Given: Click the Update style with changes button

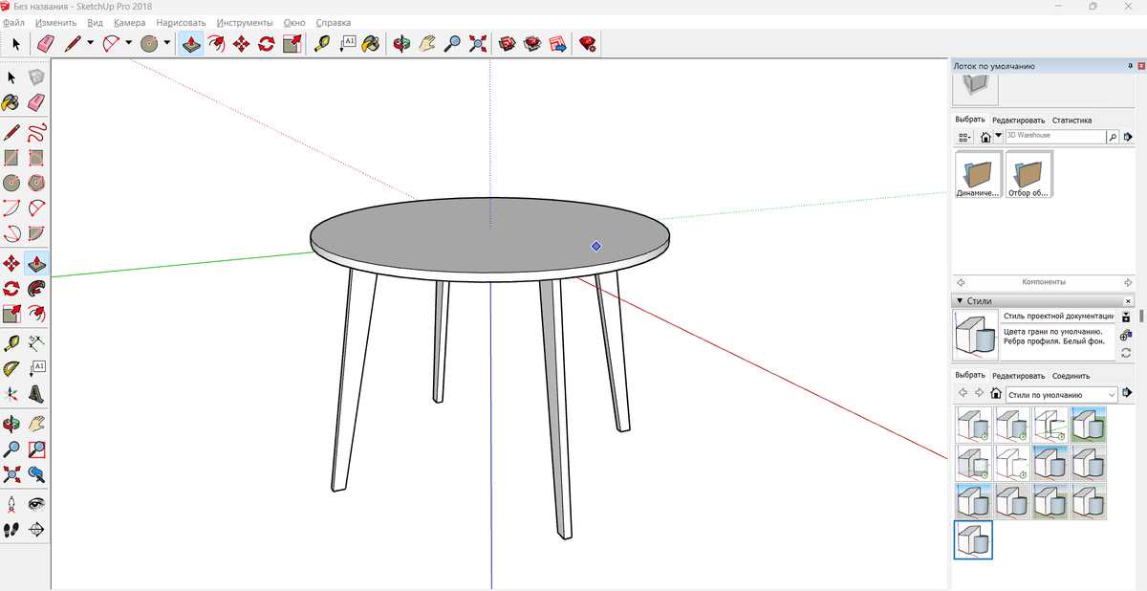Looking at the screenshot, I should tap(1126, 352).
